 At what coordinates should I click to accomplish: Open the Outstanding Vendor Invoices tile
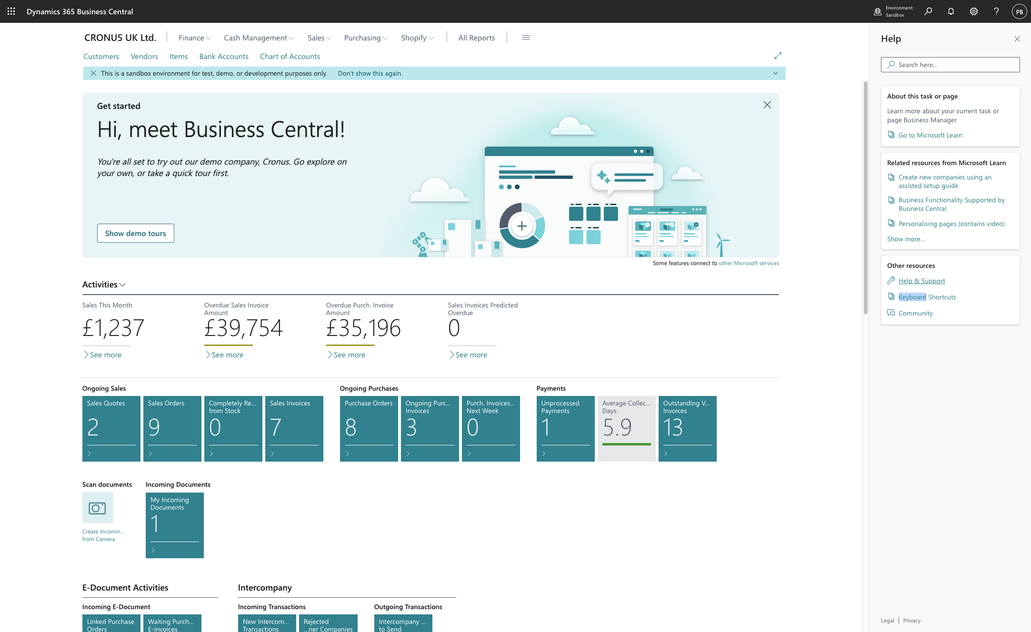point(688,429)
